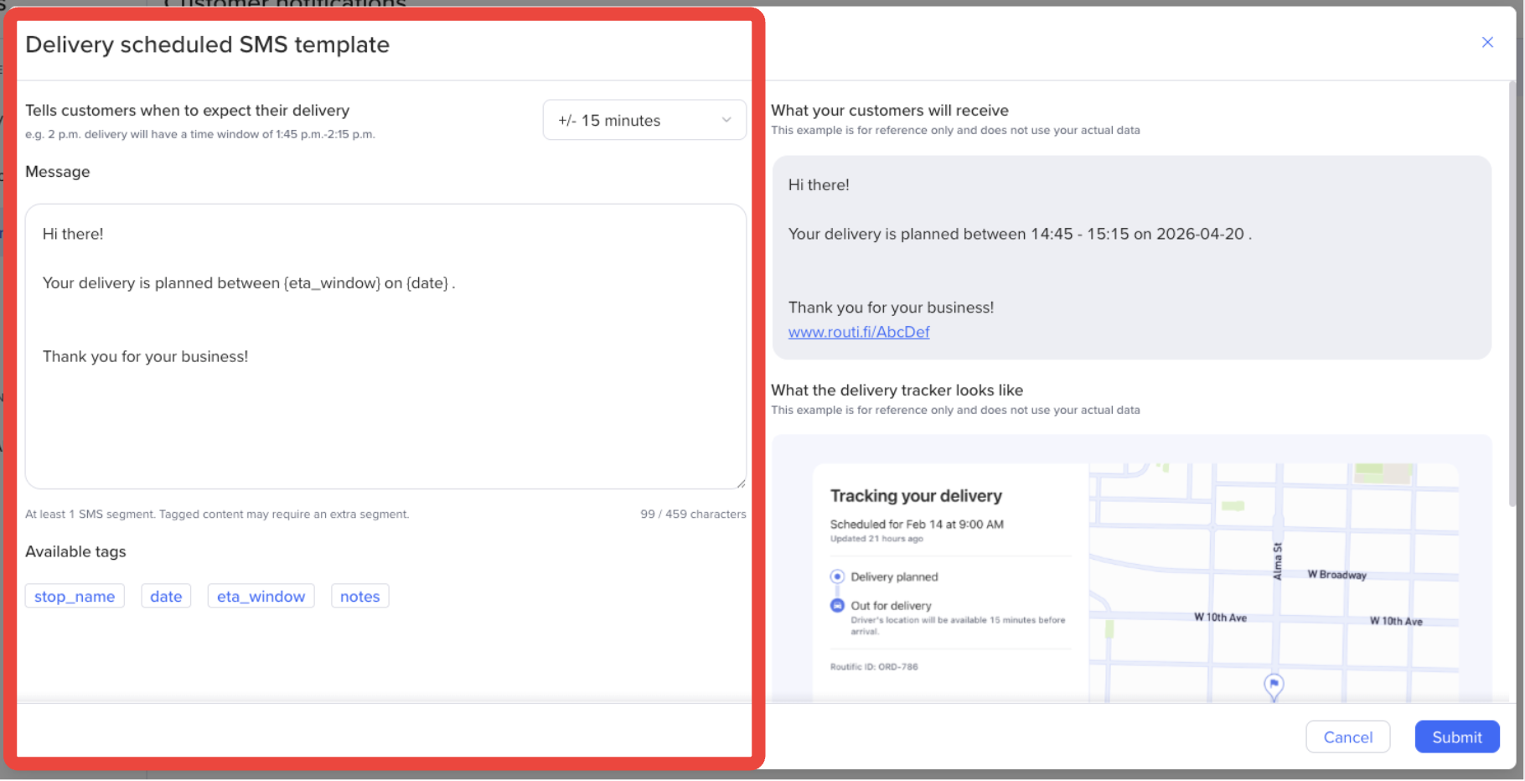This screenshot has height=781, width=1525.
Task: Click inside the Message text area
Action: point(385,346)
